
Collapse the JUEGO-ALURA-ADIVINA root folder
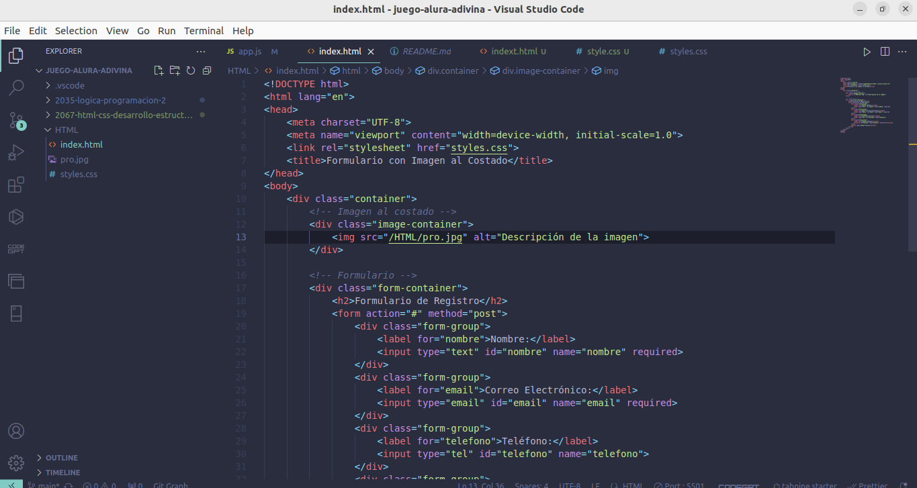click(89, 70)
